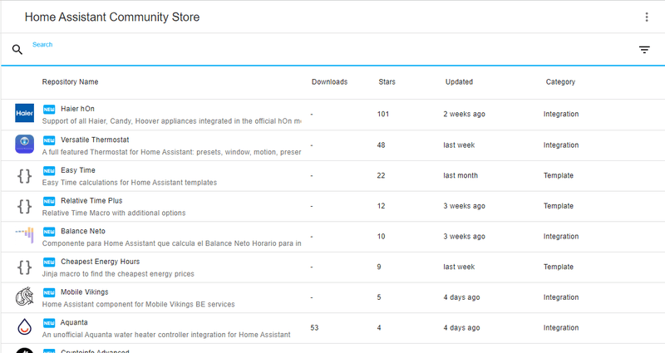Click the Balance Neto bars icon
Screen dimensions: 665x353
(x=25, y=235)
